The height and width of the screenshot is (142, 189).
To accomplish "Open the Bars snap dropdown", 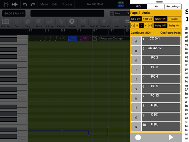I will (122, 13).
